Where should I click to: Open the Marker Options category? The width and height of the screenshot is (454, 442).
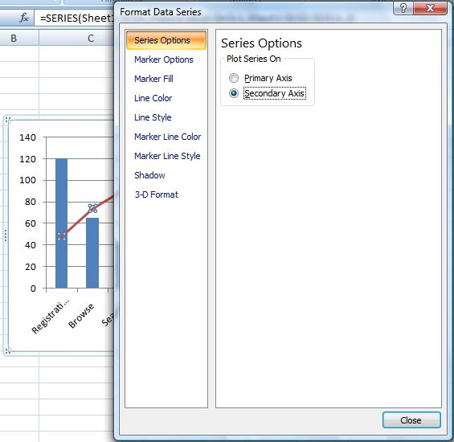point(164,59)
